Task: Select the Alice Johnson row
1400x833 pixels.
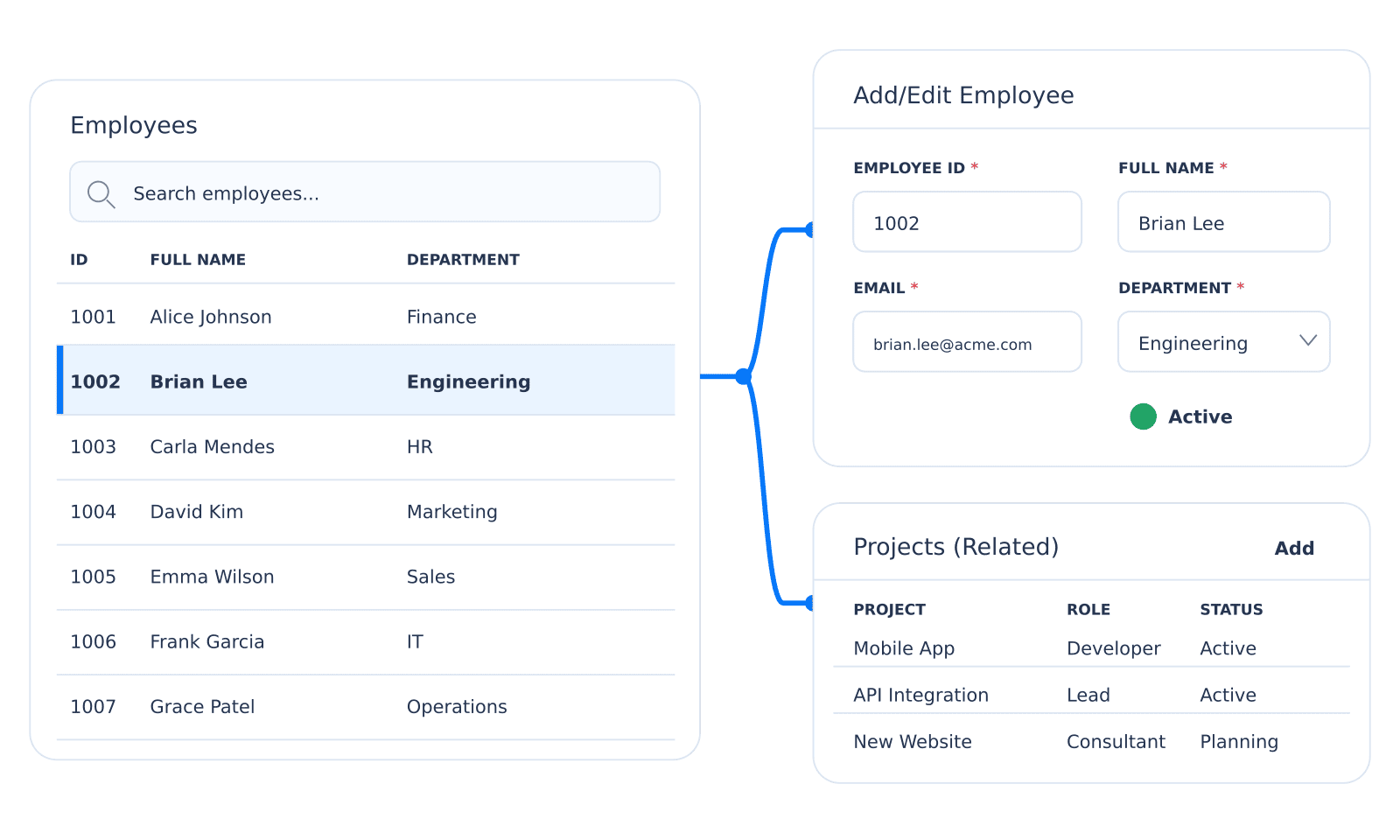Action: (x=366, y=316)
